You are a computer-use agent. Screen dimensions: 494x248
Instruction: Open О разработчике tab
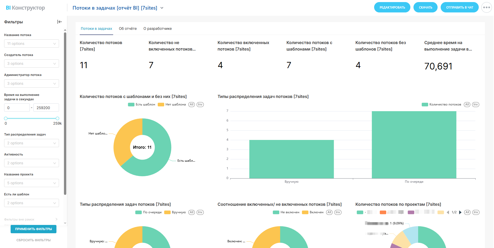tap(157, 29)
